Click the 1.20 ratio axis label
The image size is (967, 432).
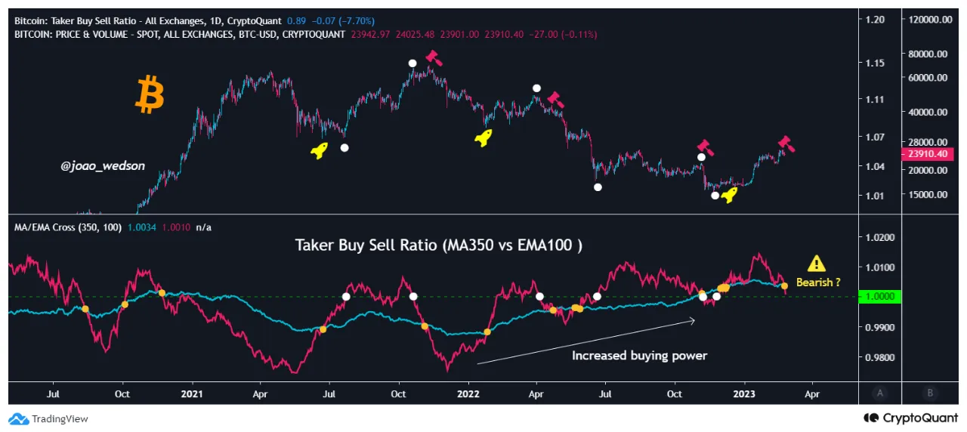click(x=875, y=20)
